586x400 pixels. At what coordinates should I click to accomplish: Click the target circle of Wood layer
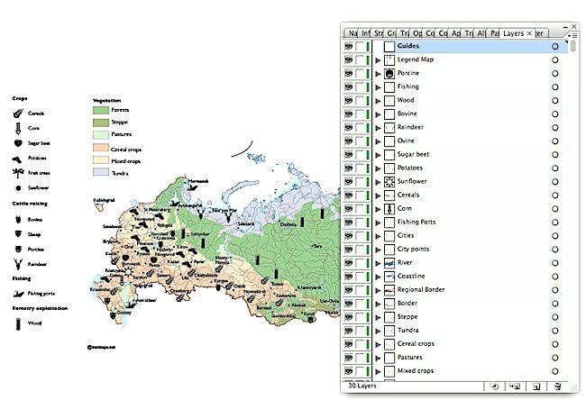[x=555, y=101]
